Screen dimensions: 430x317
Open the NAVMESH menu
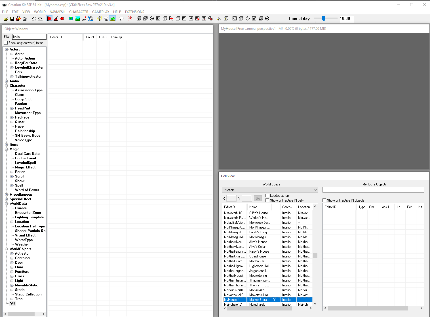click(x=57, y=12)
